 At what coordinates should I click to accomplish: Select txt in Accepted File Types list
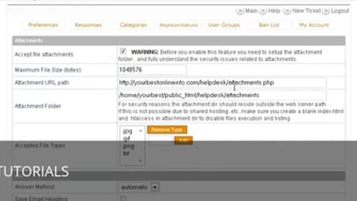click(126, 154)
